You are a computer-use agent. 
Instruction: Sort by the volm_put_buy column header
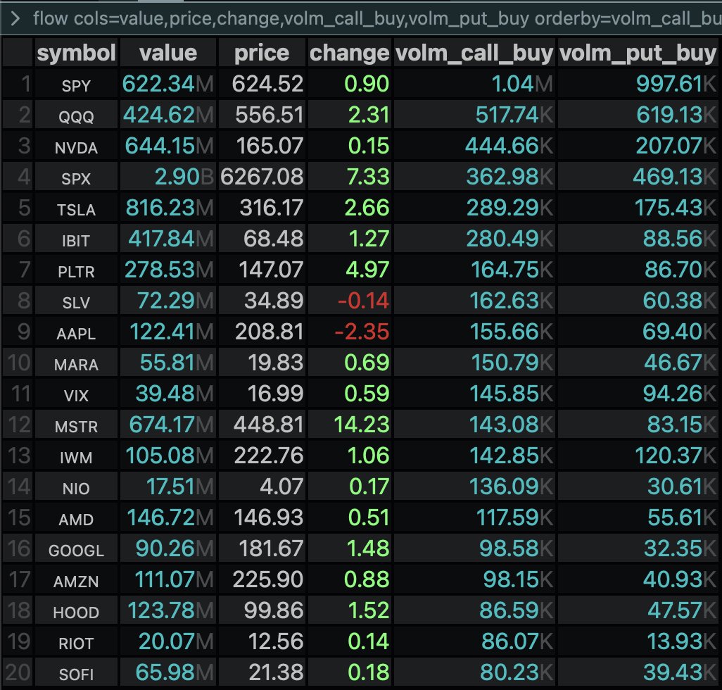638,53
